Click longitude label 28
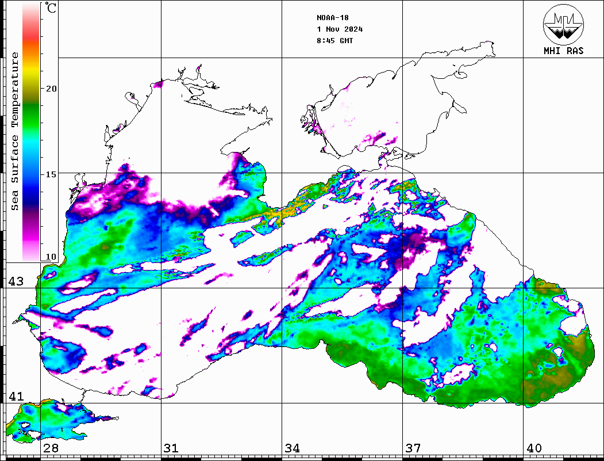 tap(51, 448)
